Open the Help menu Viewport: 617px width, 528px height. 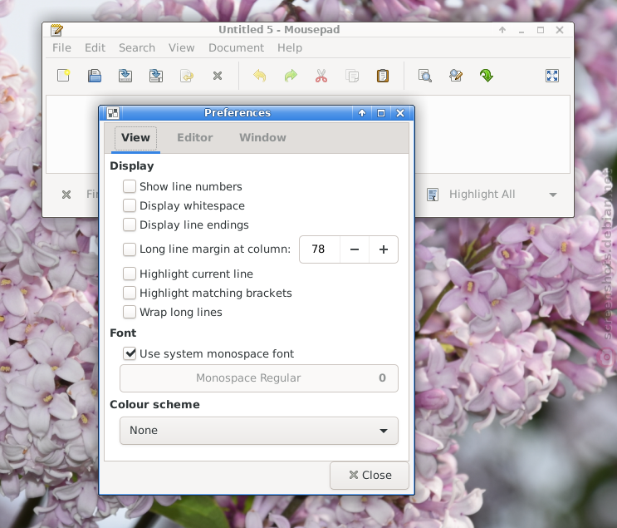290,47
